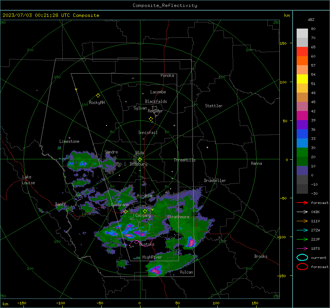
Task: Click the 150 tick on bottom km axis
Action: [255, 303]
